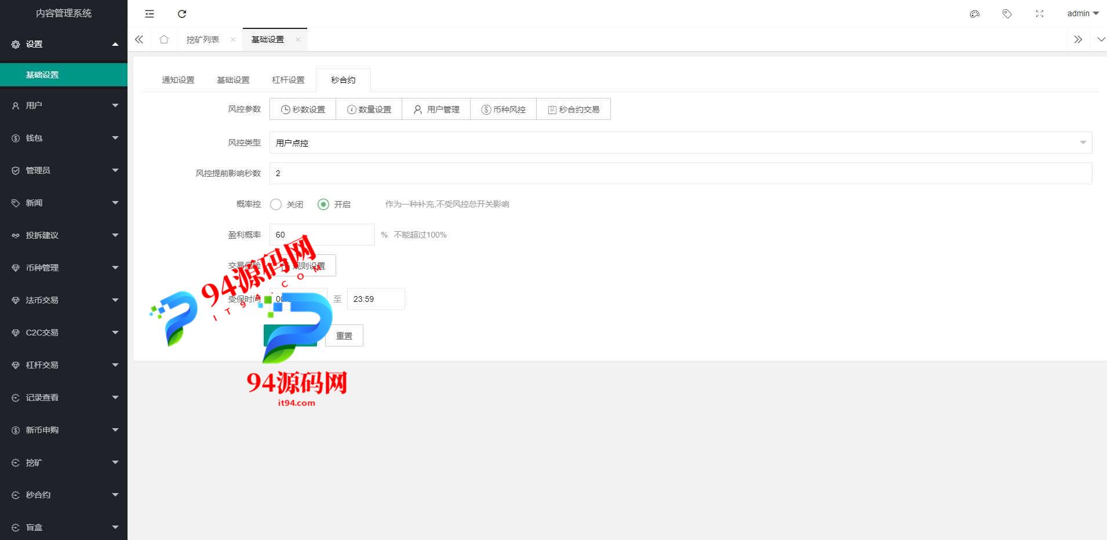Select 关闭 radio for 概率控
1107x540 pixels.
coord(276,204)
